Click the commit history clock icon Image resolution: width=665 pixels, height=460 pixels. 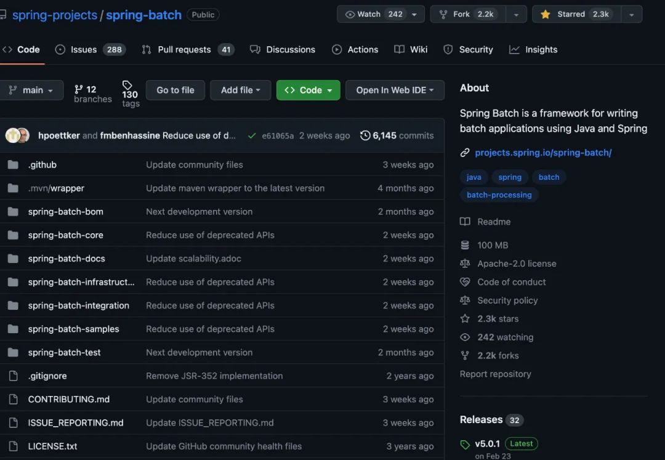(365, 135)
